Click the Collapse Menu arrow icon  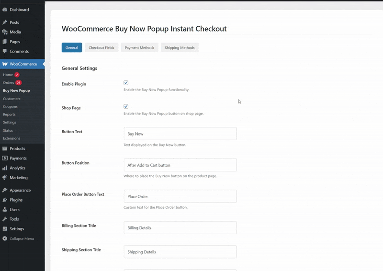click(x=5, y=238)
